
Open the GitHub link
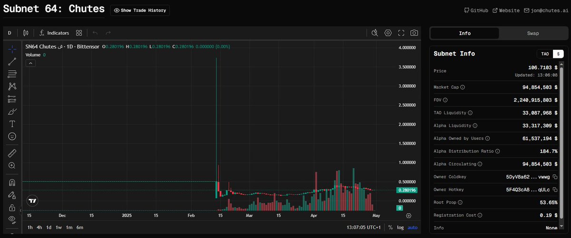tap(476, 10)
